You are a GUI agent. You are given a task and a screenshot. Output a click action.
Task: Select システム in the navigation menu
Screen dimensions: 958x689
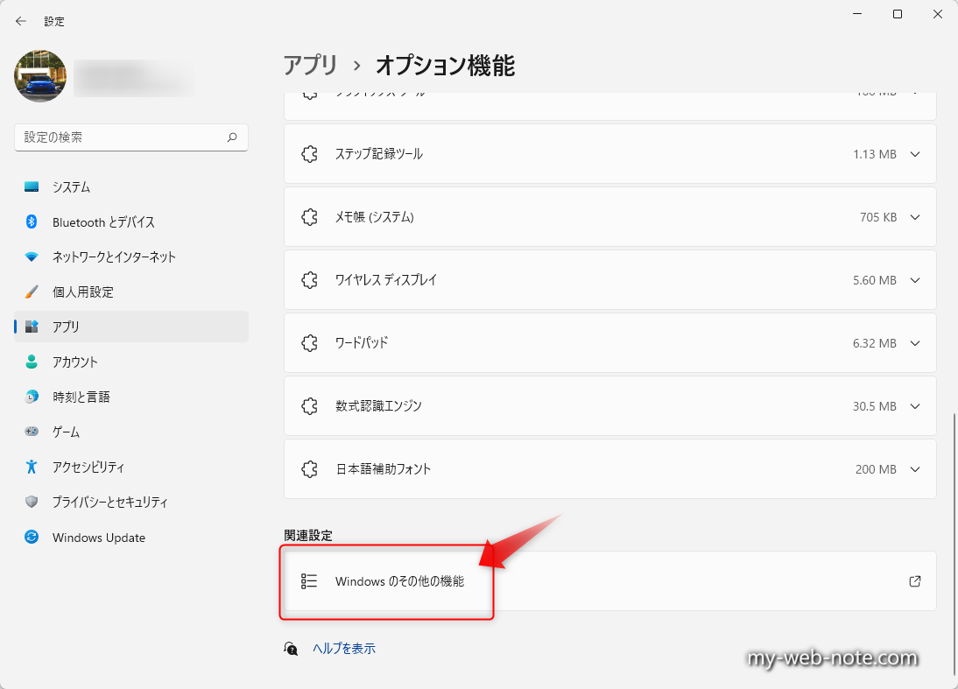click(x=71, y=187)
